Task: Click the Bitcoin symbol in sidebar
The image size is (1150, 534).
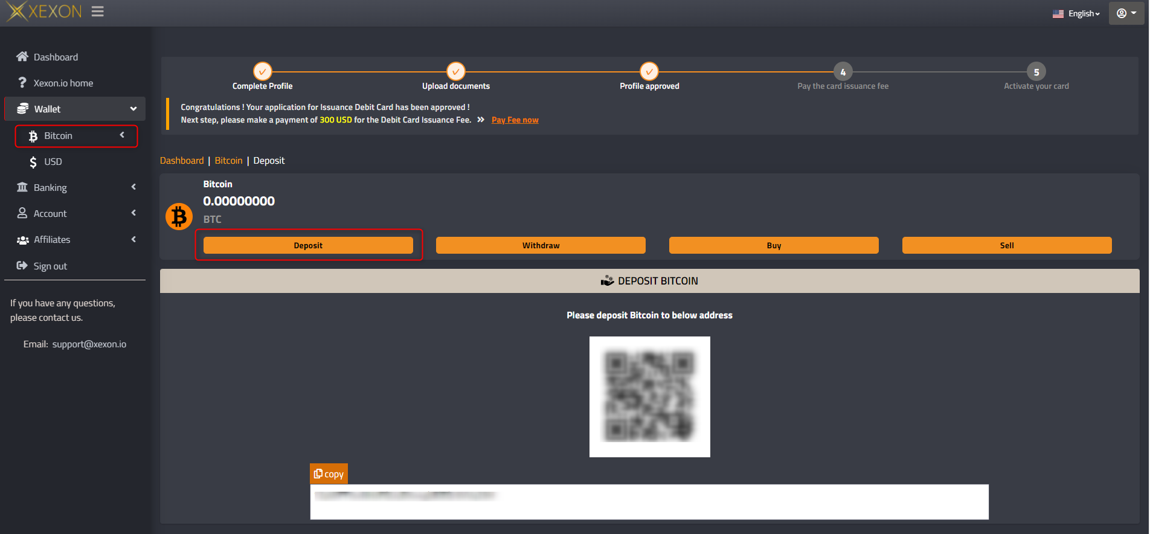Action: pos(33,136)
